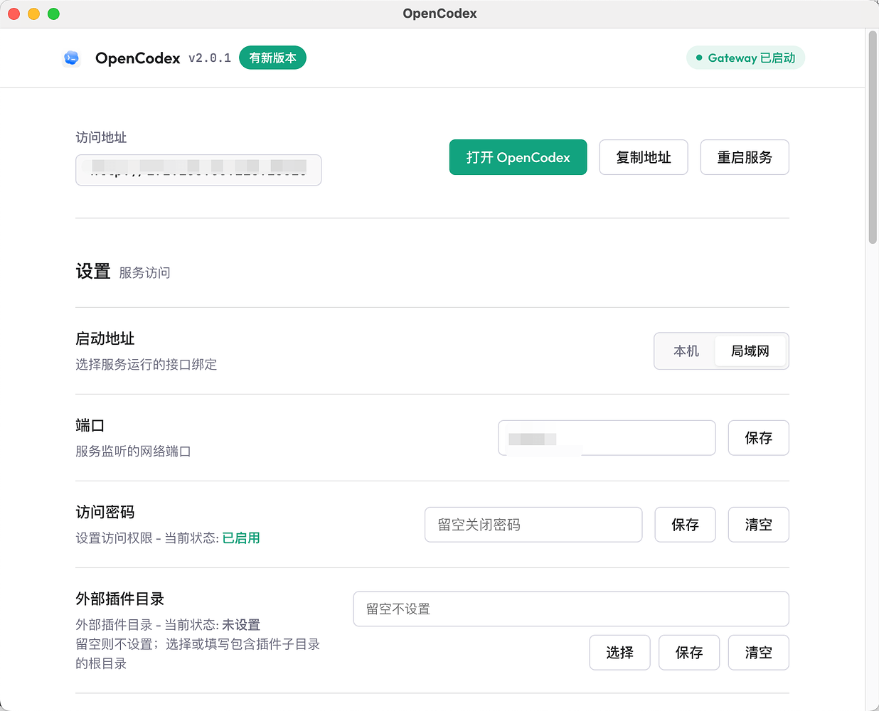
Task: Click the vertical scrollbar thumb
Action: [873, 137]
